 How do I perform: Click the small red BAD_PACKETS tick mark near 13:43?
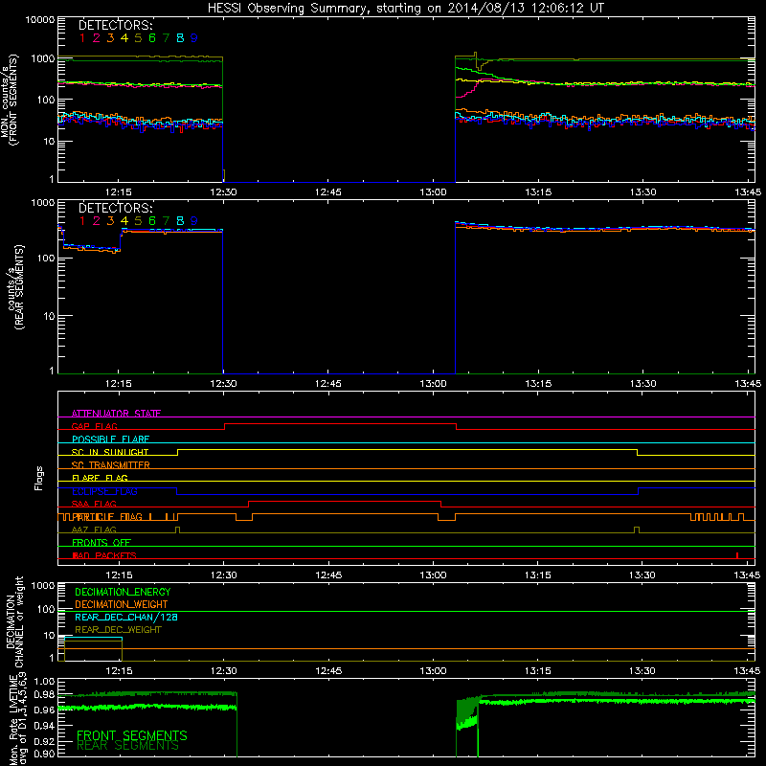tap(736, 555)
